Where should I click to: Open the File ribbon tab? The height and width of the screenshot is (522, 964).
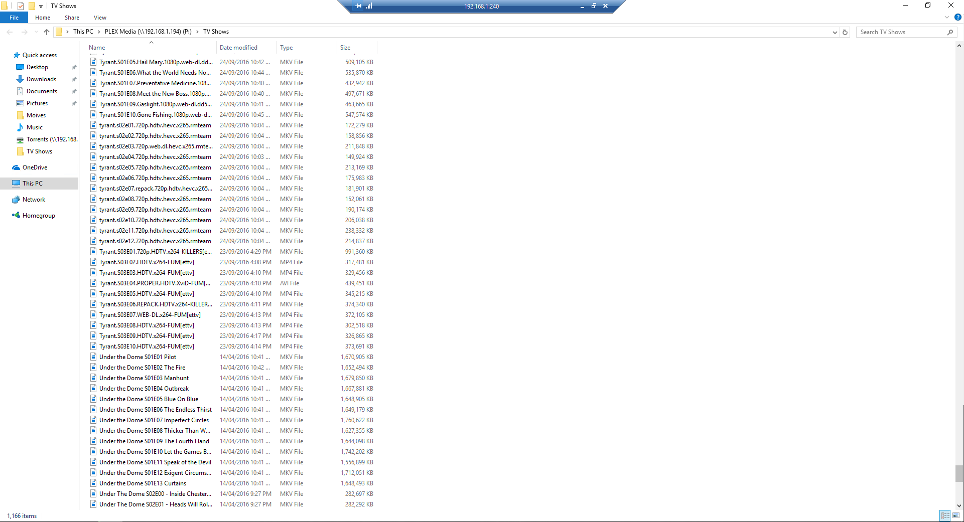[x=14, y=18]
